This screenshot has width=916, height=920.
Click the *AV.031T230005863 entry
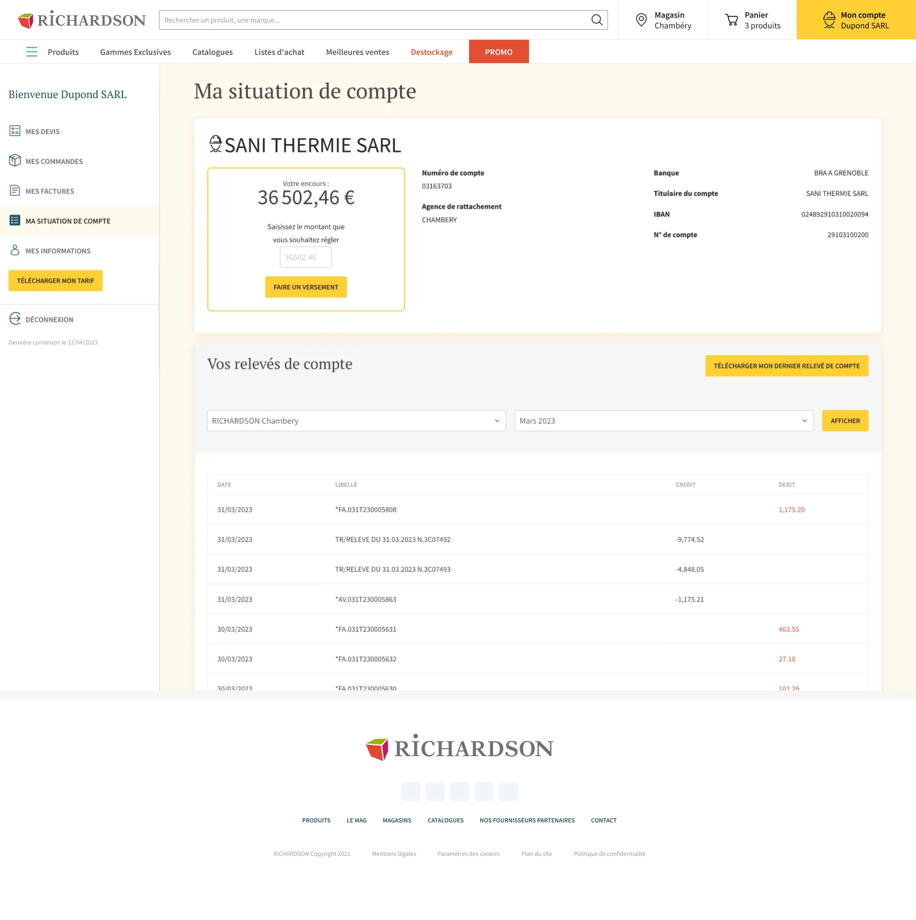pyautogui.click(x=366, y=599)
